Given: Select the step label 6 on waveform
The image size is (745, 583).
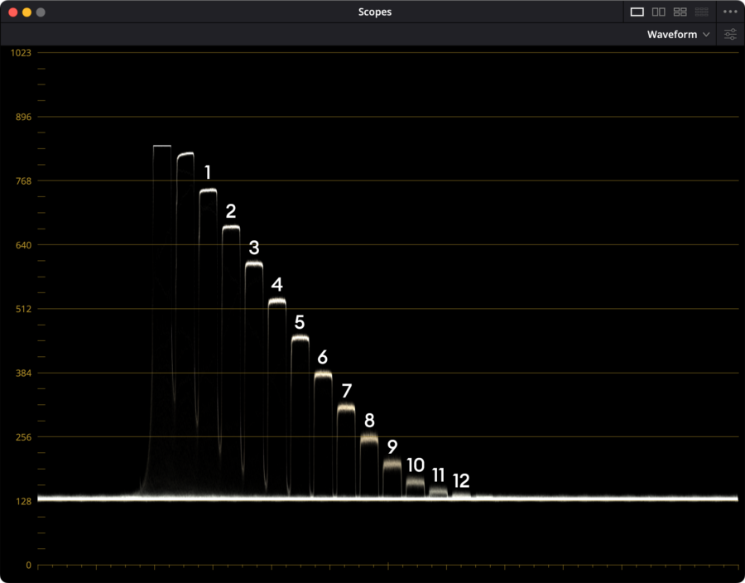Looking at the screenshot, I should [x=322, y=358].
